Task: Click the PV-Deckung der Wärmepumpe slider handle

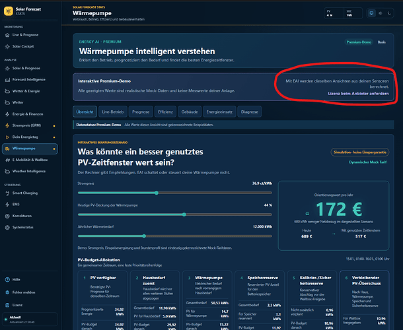Action: pos(184,214)
